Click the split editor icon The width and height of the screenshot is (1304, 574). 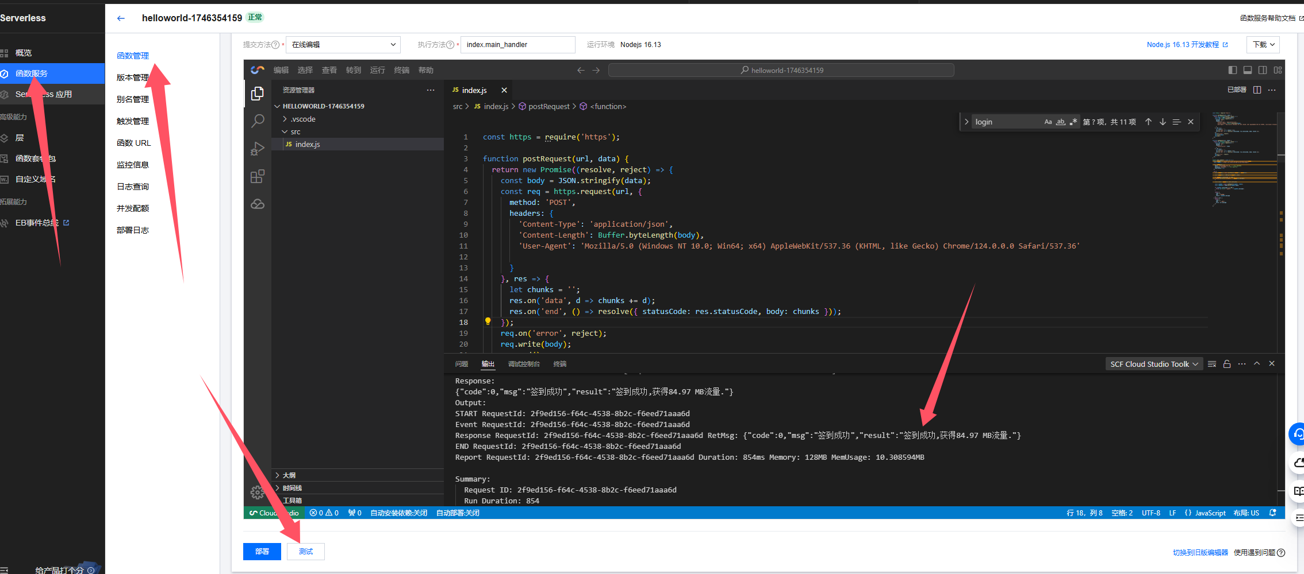click(1257, 90)
